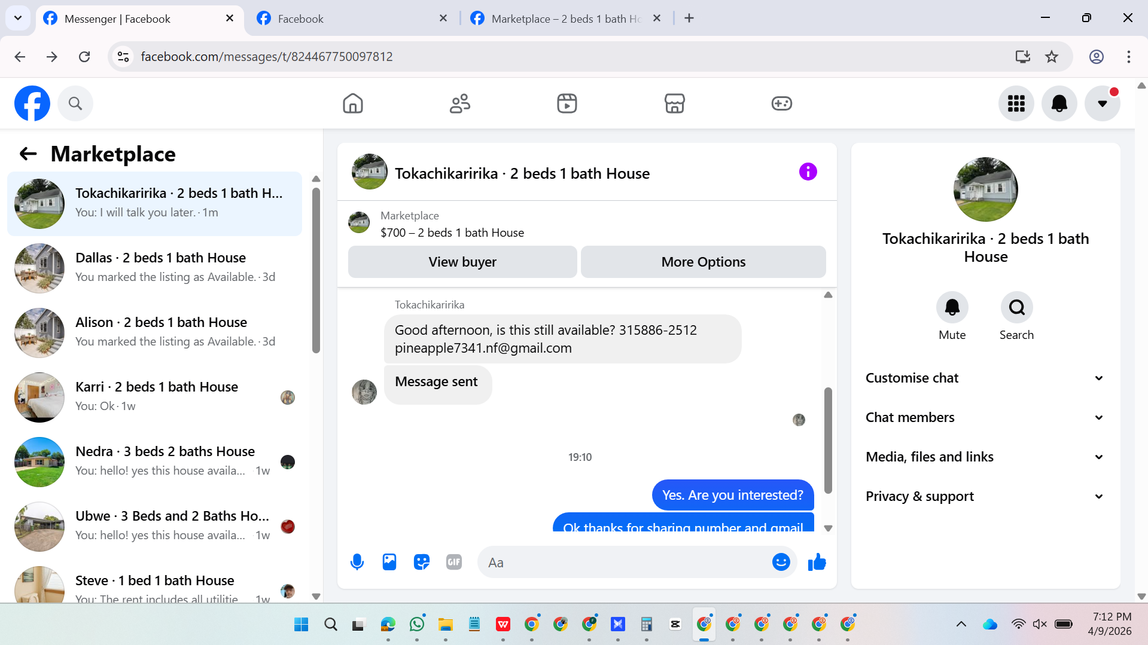Click the View buyer button
The width and height of the screenshot is (1148, 645).
point(462,262)
